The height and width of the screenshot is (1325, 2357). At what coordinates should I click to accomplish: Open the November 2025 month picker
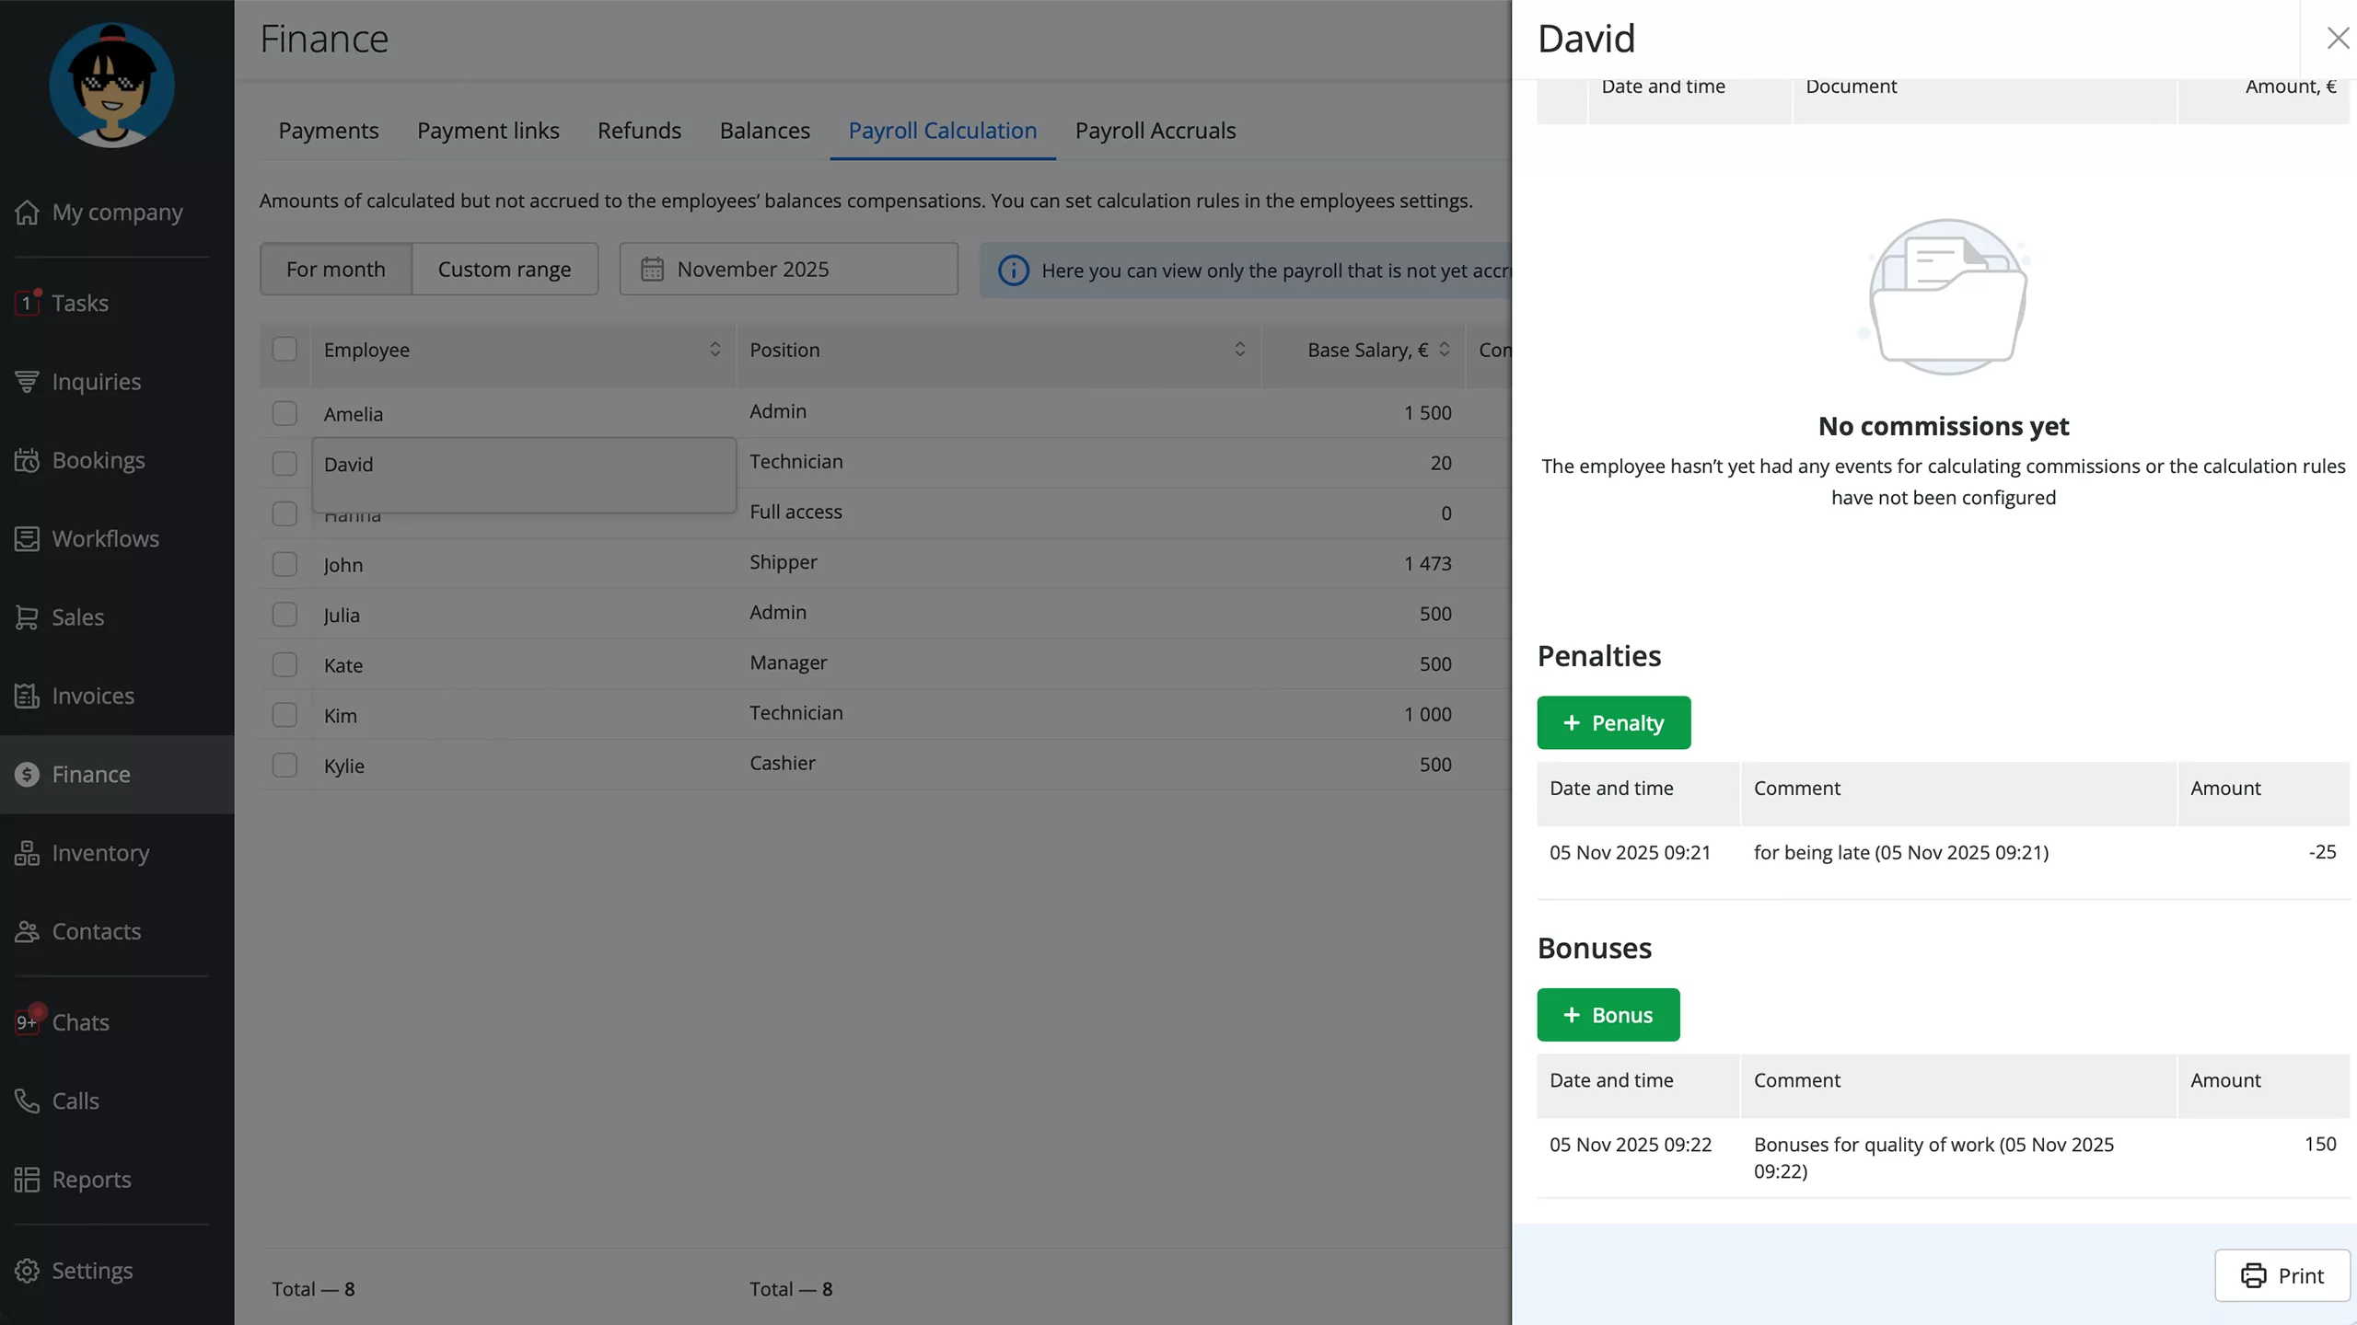point(788,270)
